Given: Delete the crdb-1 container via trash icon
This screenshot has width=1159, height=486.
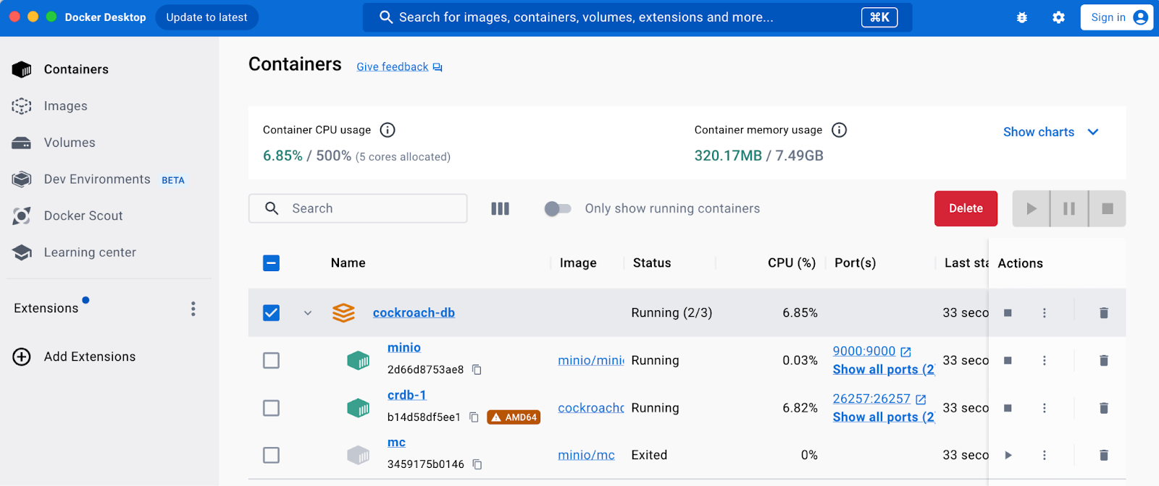Looking at the screenshot, I should (1103, 408).
